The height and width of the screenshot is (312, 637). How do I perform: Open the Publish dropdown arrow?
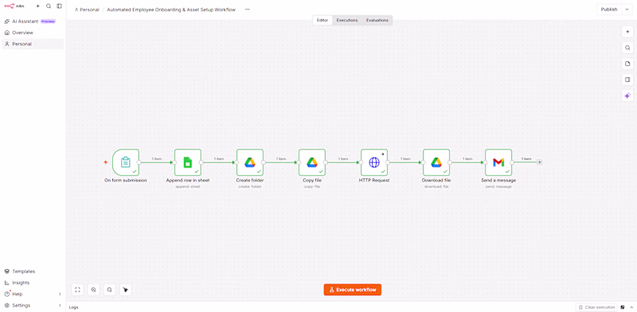point(627,10)
